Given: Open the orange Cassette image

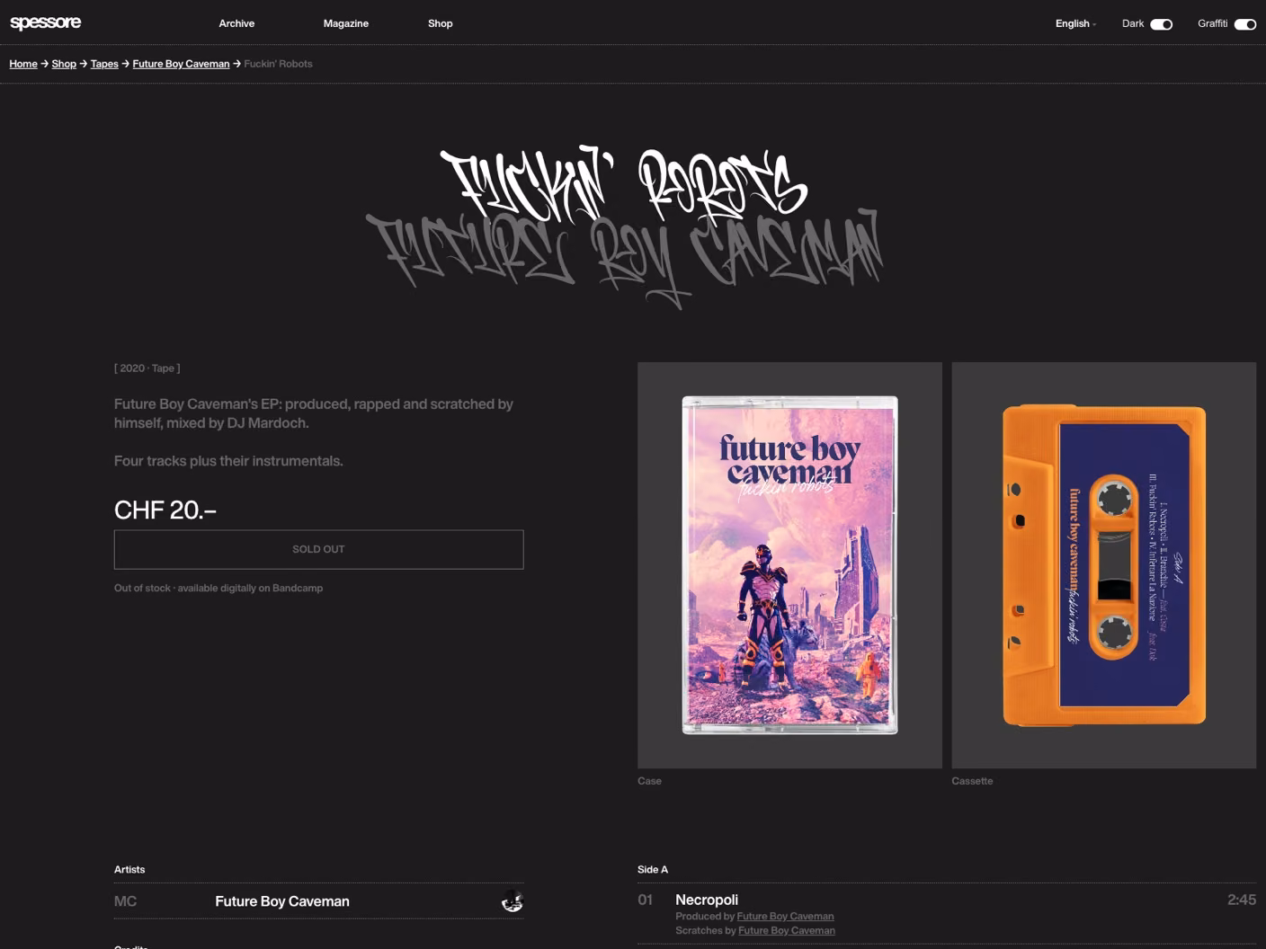Looking at the screenshot, I should [x=1103, y=565].
